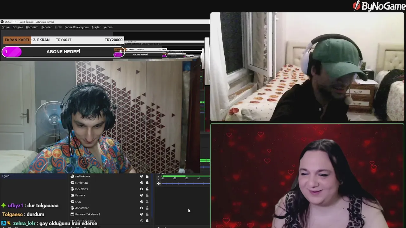This screenshot has height=228, width=406.
Task: Mute audio with the mixer speaker icon
Action: click(x=159, y=183)
